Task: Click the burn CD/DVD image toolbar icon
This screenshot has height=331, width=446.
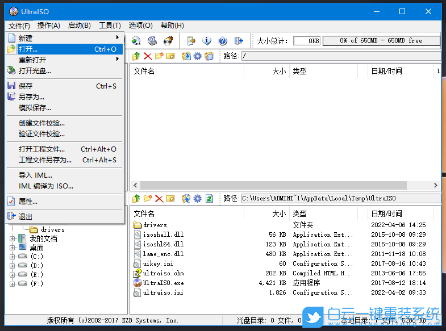Action: (x=168, y=41)
